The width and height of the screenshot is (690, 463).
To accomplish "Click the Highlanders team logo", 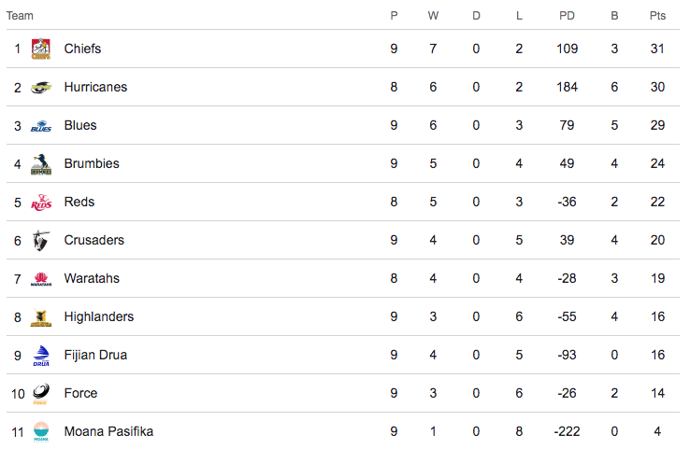I will tap(40, 317).
